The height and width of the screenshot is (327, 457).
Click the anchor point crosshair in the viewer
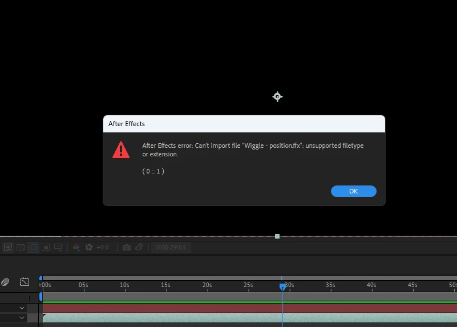[x=277, y=96]
